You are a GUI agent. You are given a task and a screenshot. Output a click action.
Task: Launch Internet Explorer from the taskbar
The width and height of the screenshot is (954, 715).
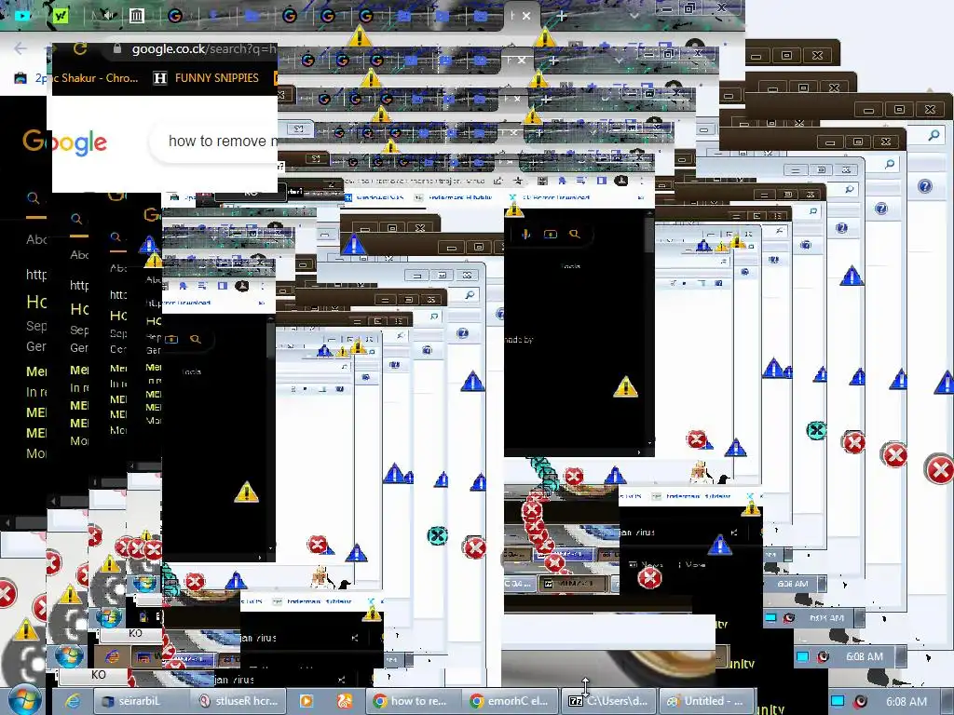click(73, 701)
